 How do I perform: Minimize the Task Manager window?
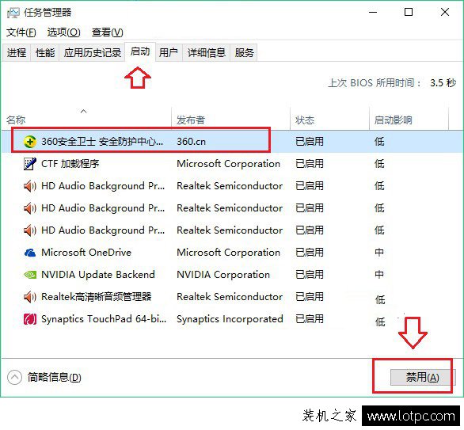point(373,13)
